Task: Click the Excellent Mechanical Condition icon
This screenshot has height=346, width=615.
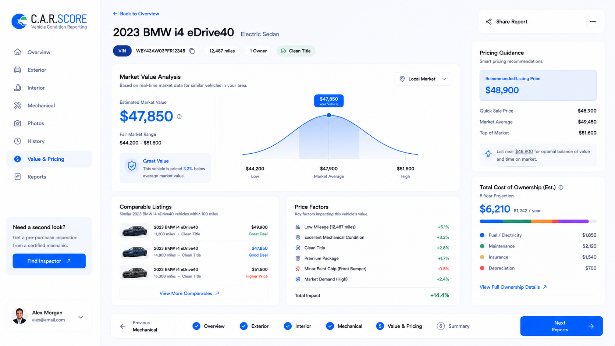Action: (x=298, y=238)
